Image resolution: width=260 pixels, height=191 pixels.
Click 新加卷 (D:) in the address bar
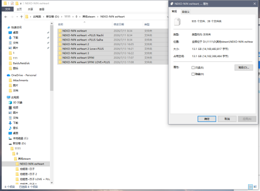click(53, 17)
